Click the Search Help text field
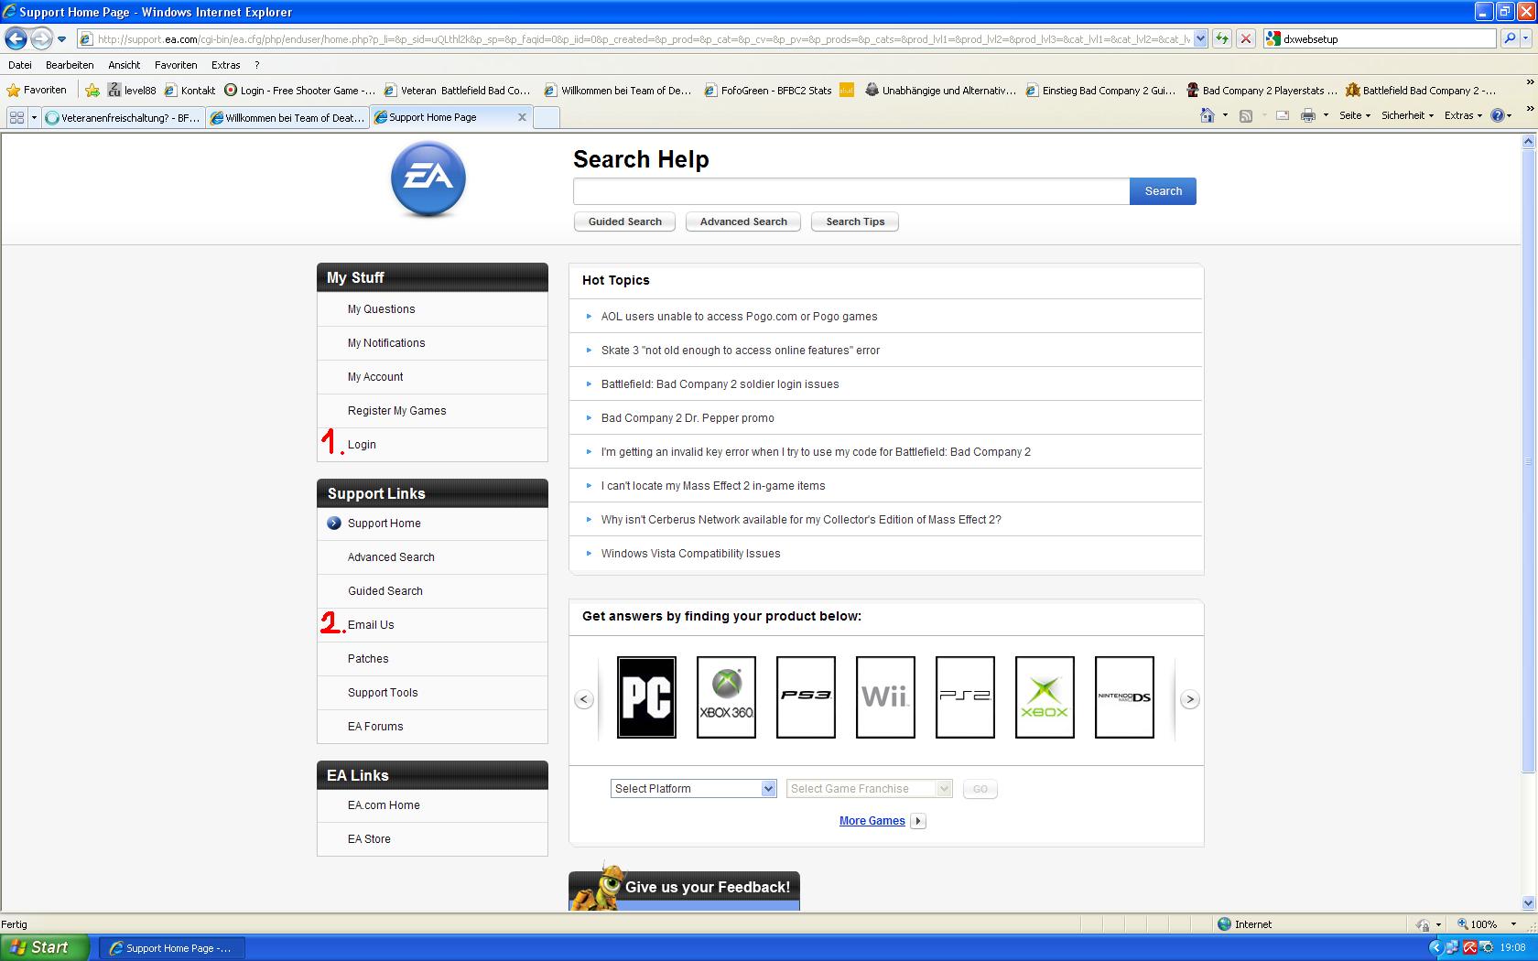Image resolution: width=1538 pixels, height=961 pixels. (850, 191)
